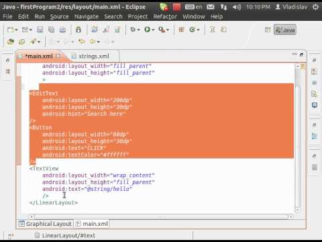Expand the External Tools dropdown arrow

point(168,30)
